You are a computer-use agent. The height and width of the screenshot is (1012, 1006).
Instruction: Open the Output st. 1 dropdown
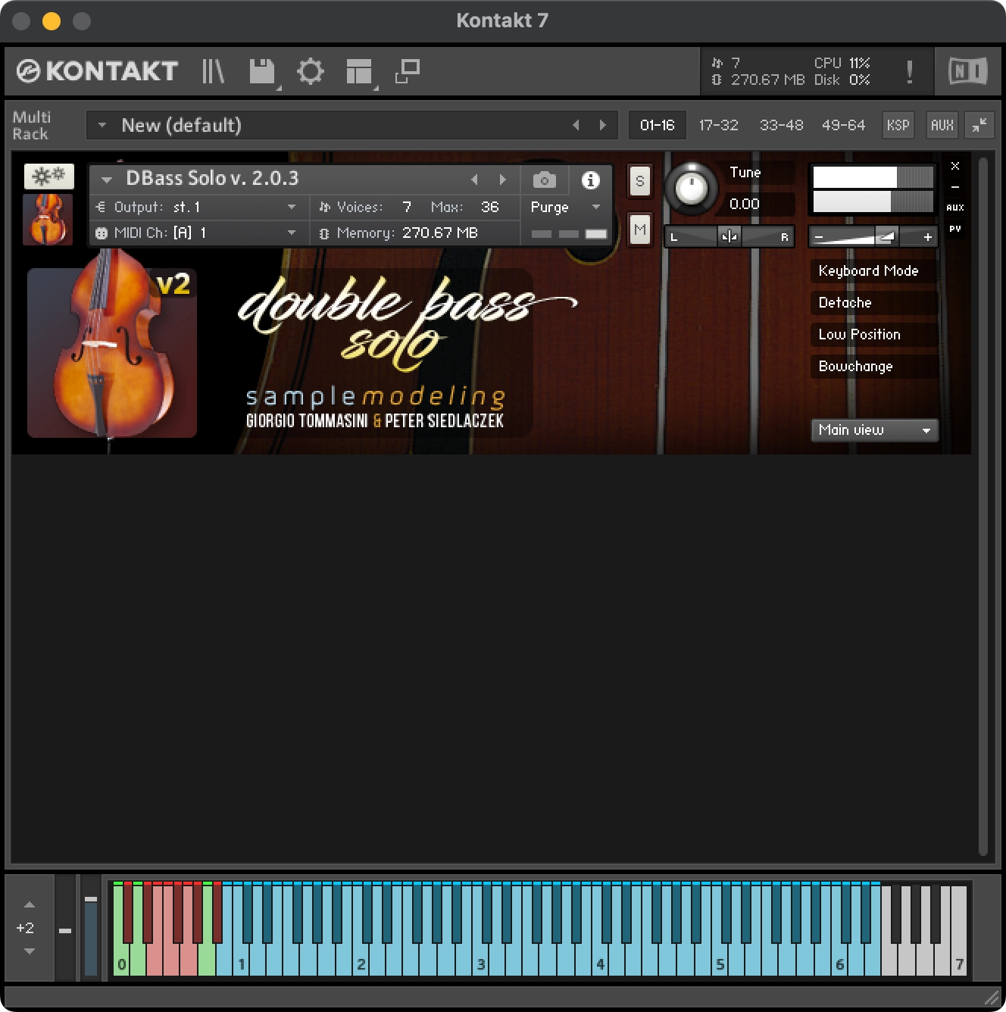click(199, 207)
